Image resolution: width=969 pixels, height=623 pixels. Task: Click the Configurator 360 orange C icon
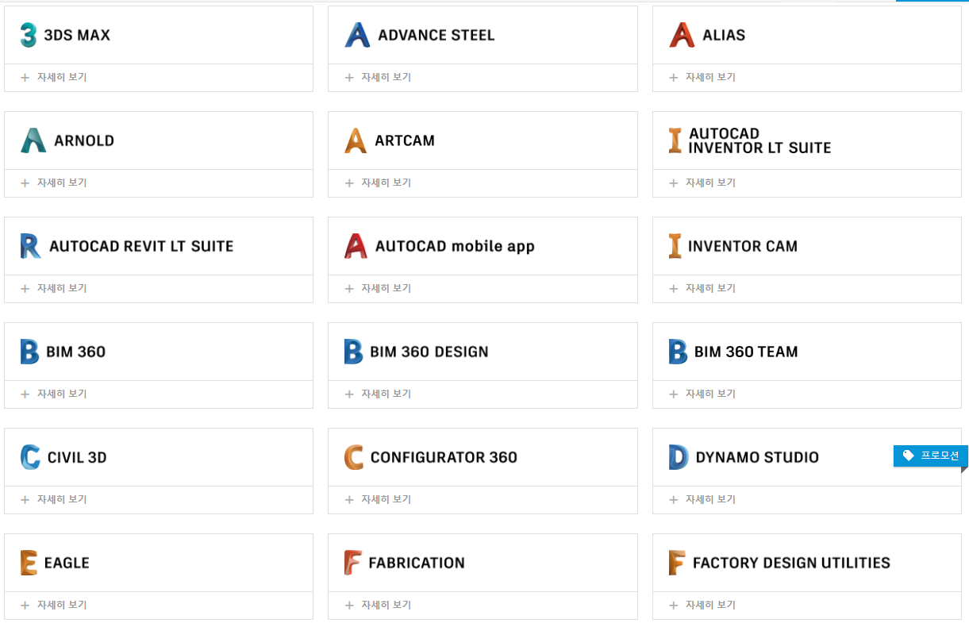(x=354, y=457)
